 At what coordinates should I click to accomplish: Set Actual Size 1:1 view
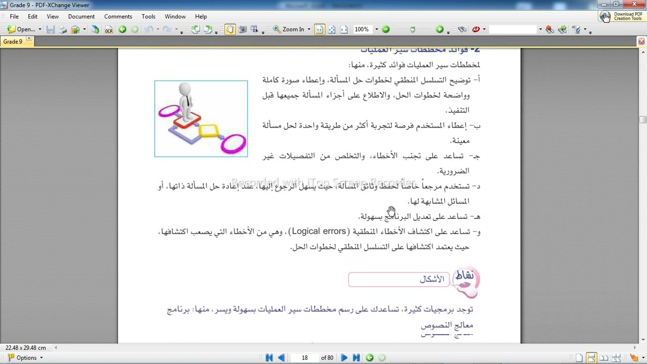point(319,29)
